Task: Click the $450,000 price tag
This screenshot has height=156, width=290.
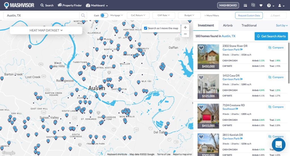Action: [208, 66]
